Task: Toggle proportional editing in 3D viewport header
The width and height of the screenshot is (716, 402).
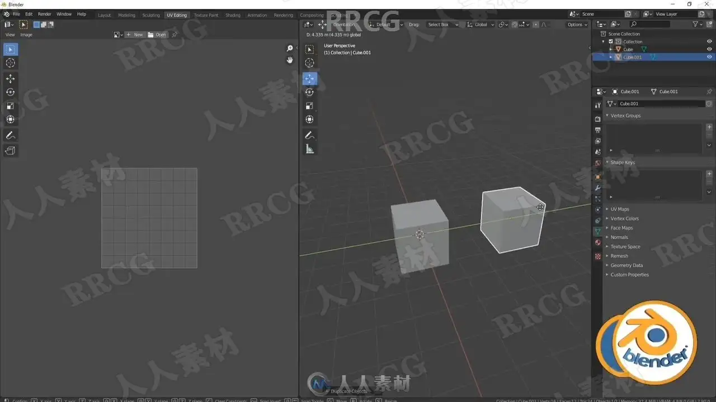Action: pos(536,25)
